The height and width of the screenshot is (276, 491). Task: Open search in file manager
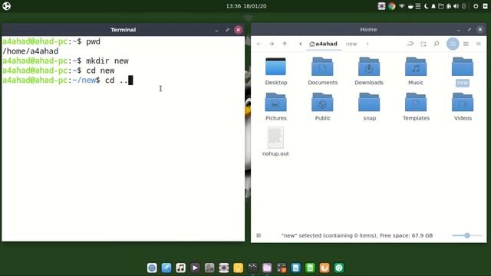coord(437,44)
